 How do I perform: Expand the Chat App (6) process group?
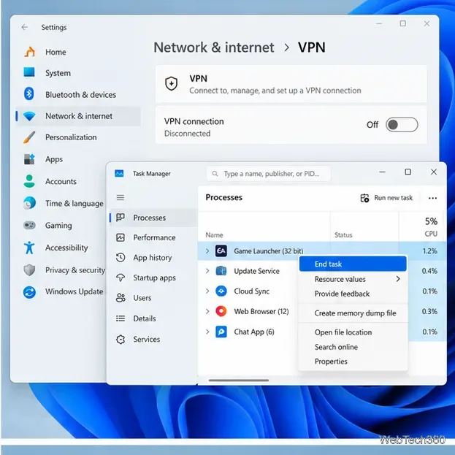[207, 332]
